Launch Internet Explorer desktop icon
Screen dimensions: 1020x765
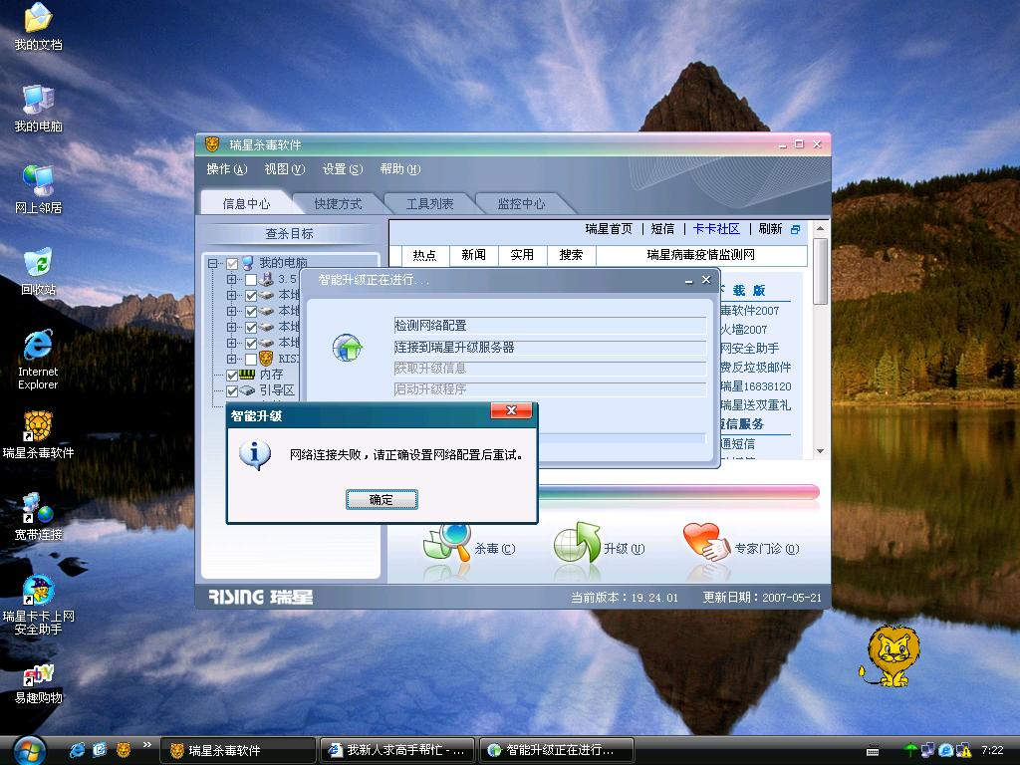39,360
